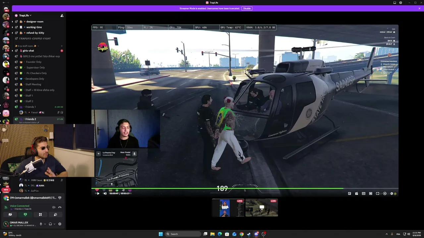Toggle screen sharing in voice panel
The width and height of the screenshot is (424, 238).
(25, 215)
